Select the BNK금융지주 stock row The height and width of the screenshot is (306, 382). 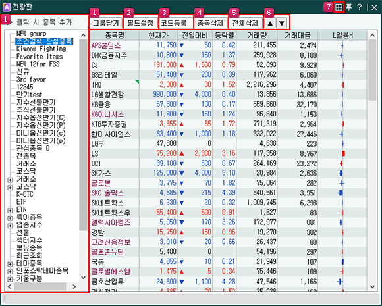click(229, 55)
